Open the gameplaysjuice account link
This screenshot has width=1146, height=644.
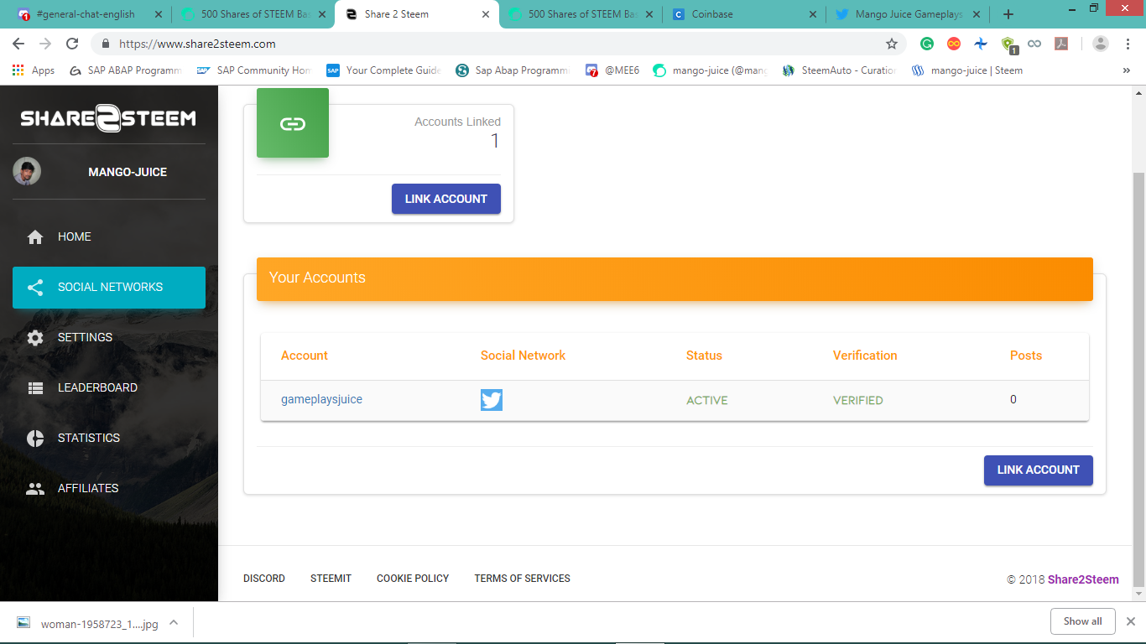click(x=322, y=400)
